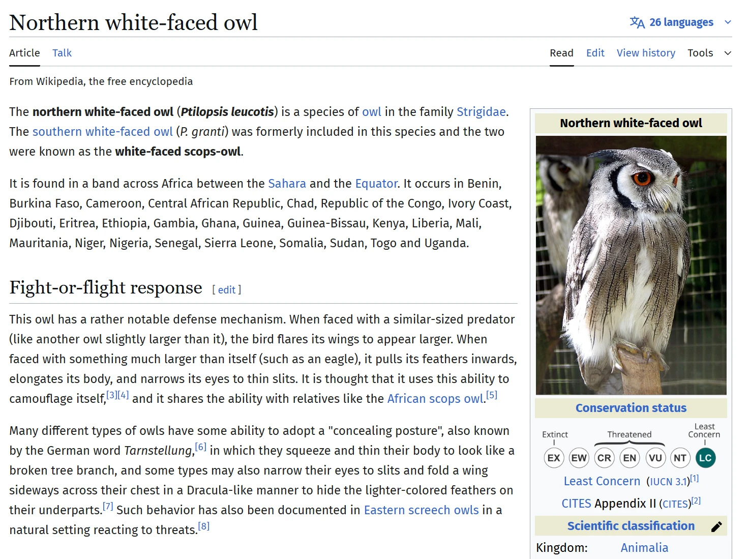Edit the Fight-or-flight response section

[x=227, y=290]
